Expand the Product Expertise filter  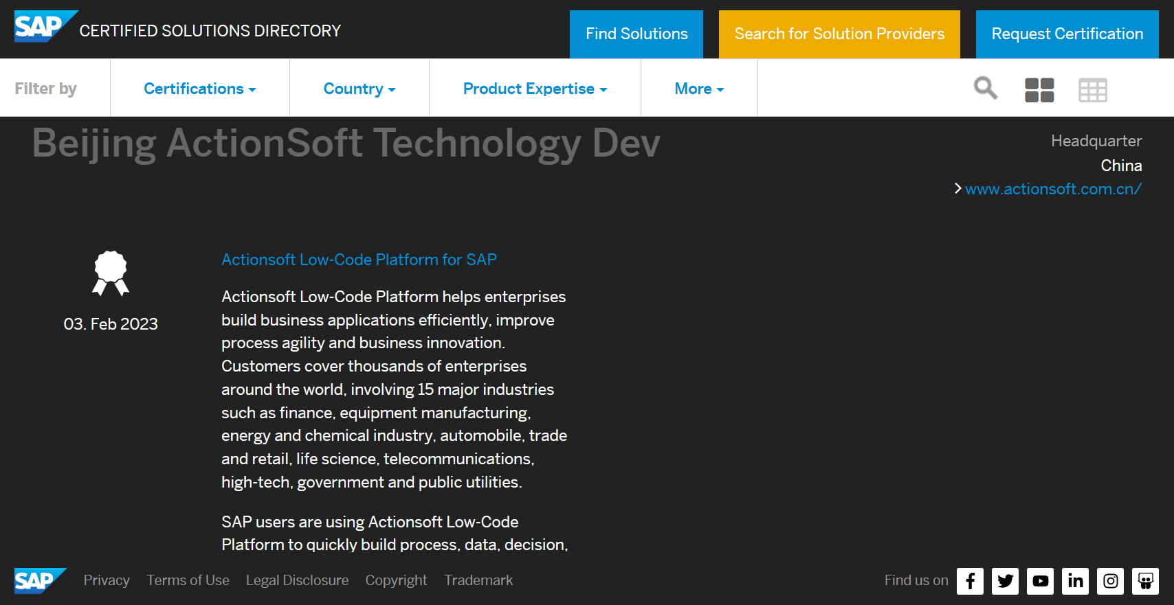pyautogui.click(x=535, y=89)
